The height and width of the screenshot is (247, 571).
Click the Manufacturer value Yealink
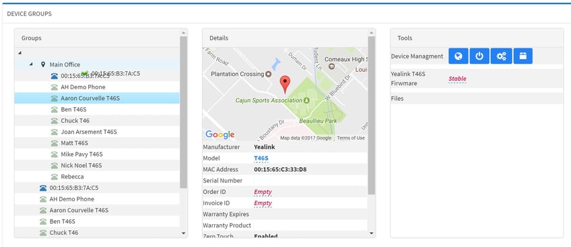[x=265, y=147]
